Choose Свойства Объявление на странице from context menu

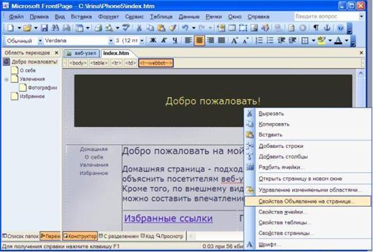pos(307,201)
